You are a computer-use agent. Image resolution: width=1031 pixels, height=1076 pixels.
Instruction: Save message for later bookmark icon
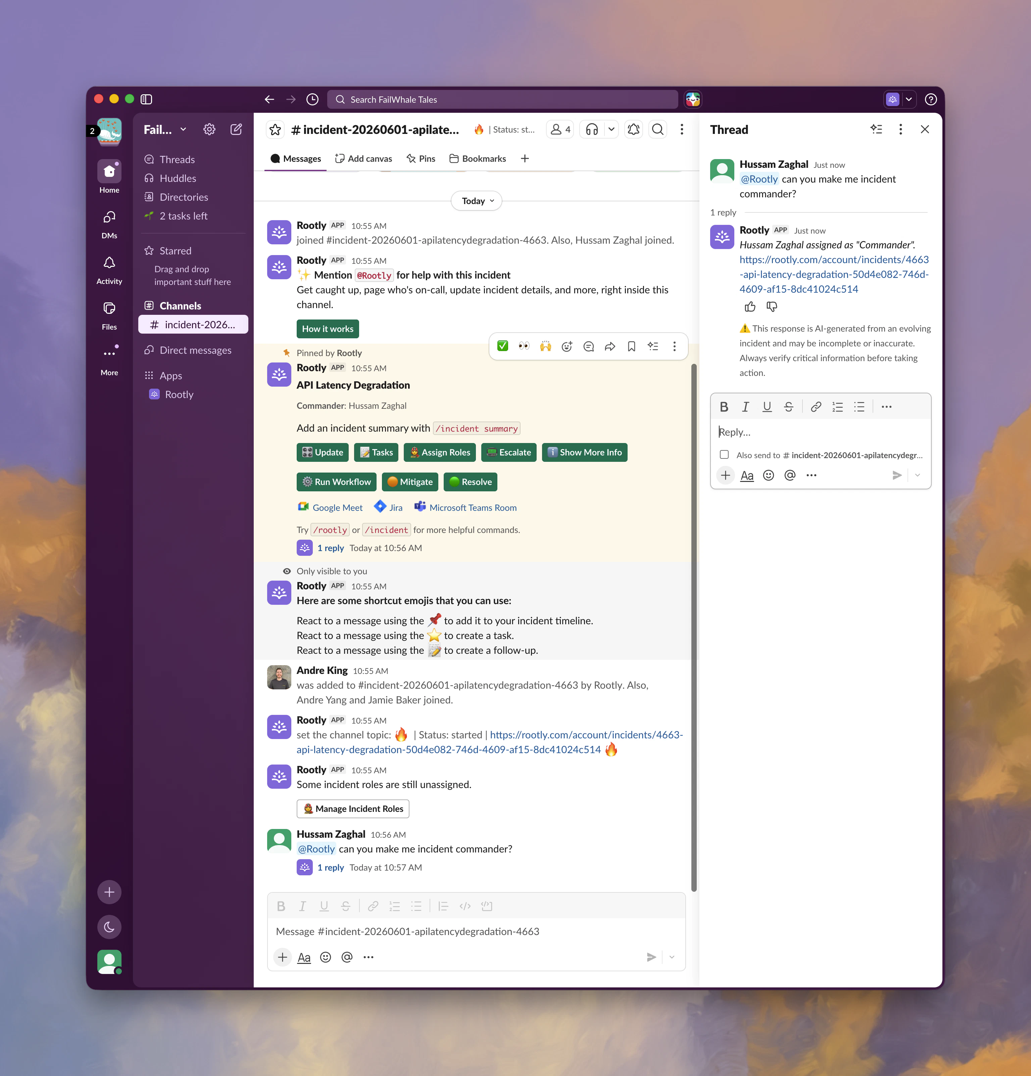pos(631,346)
